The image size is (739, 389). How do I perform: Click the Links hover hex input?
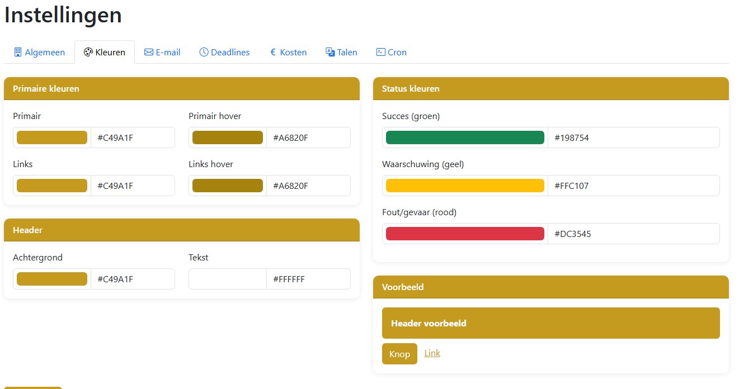point(308,186)
